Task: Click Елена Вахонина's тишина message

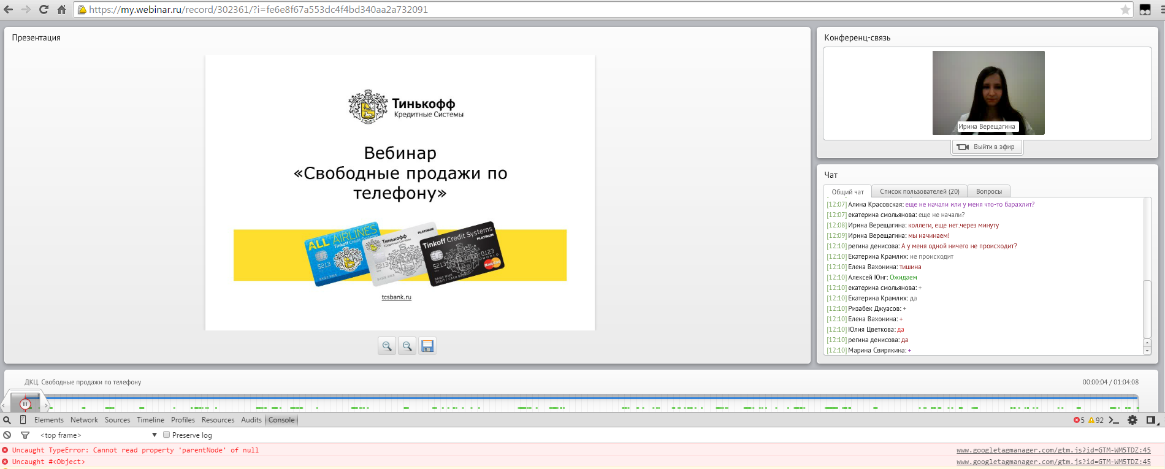Action: click(874, 267)
